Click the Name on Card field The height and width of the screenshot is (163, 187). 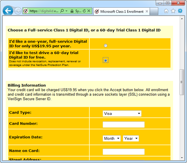click(x=124, y=152)
